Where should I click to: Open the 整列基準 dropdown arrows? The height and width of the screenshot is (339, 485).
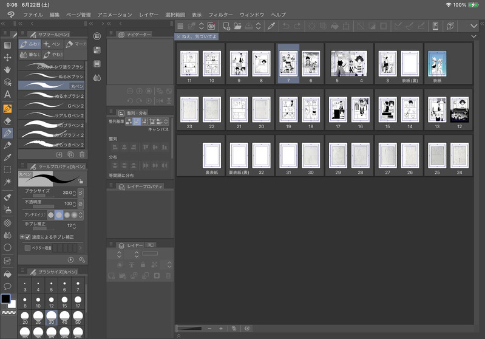point(166,122)
